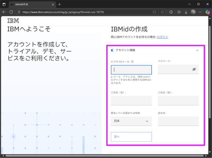Add page to favorites star
The width and height of the screenshot is (212, 158).
click(x=162, y=12)
